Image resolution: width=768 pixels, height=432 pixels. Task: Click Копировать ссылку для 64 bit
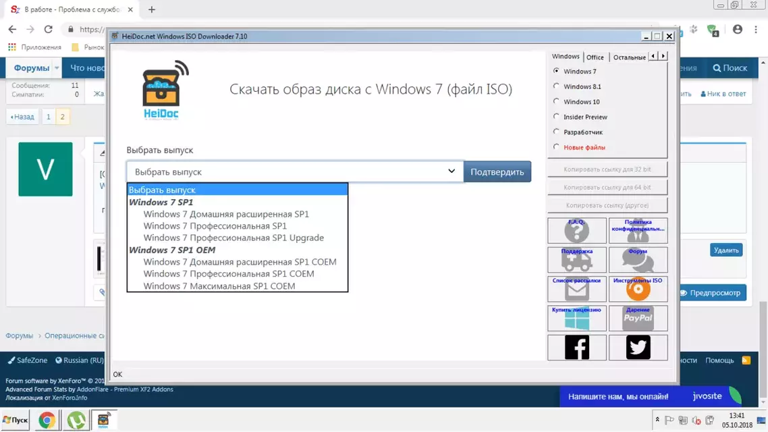coord(607,188)
